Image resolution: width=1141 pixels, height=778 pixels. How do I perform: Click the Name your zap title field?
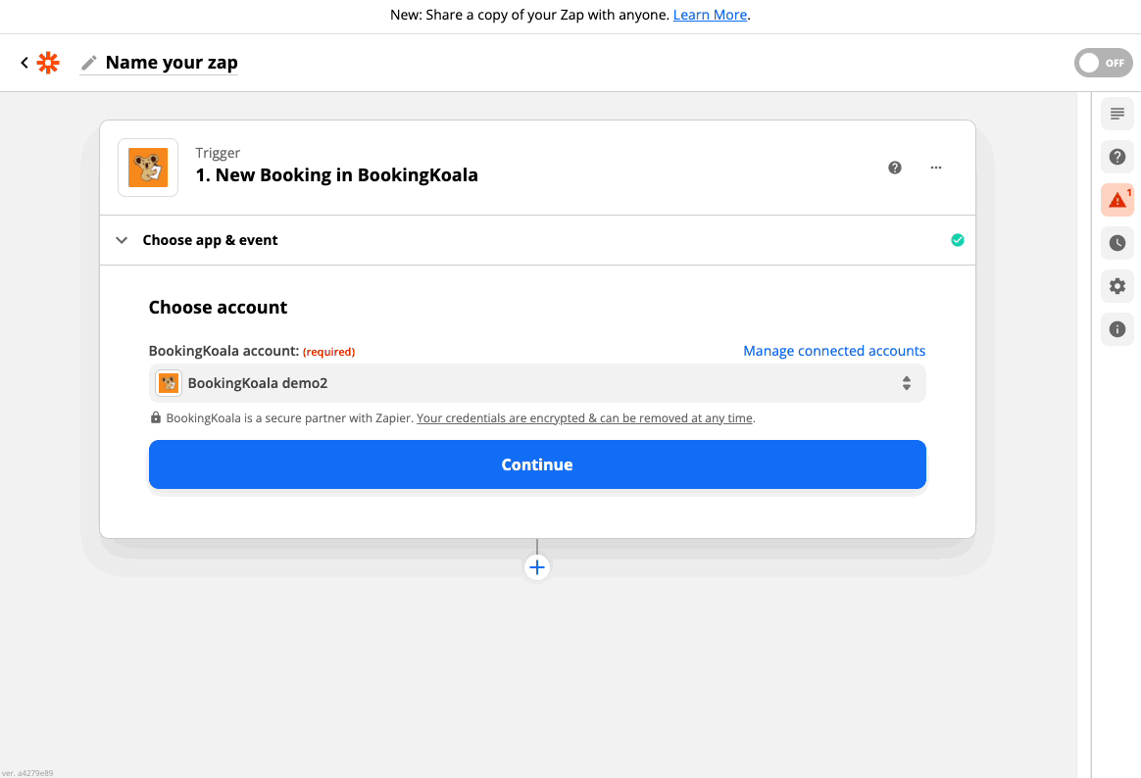172,63
